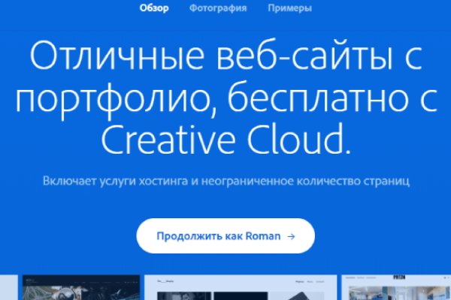
Task: Open the Обзор tab
Action: pyautogui.click(x=154, y=9)
